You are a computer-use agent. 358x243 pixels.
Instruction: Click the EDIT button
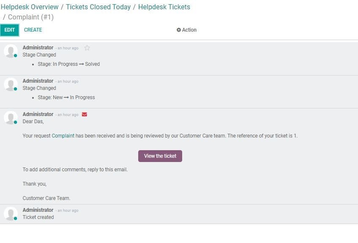click(x=10, y=30)
